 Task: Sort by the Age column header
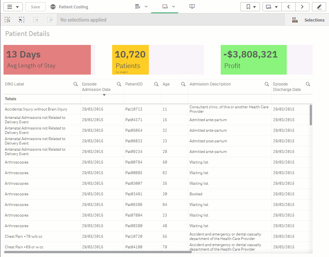click(166, 84)
